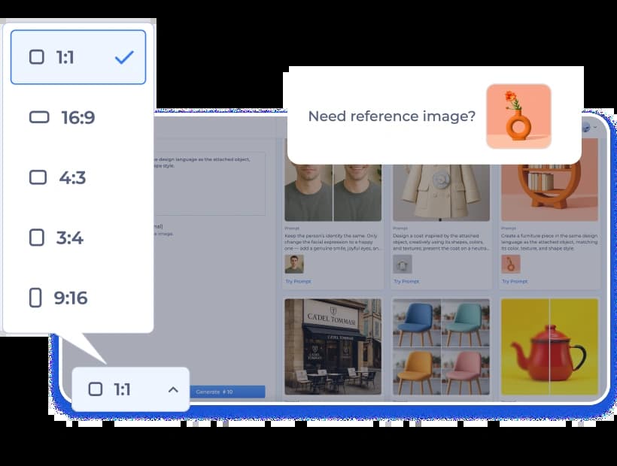
Task: Click Try Prompt under the smiling man example
Action: coord(296,281)
